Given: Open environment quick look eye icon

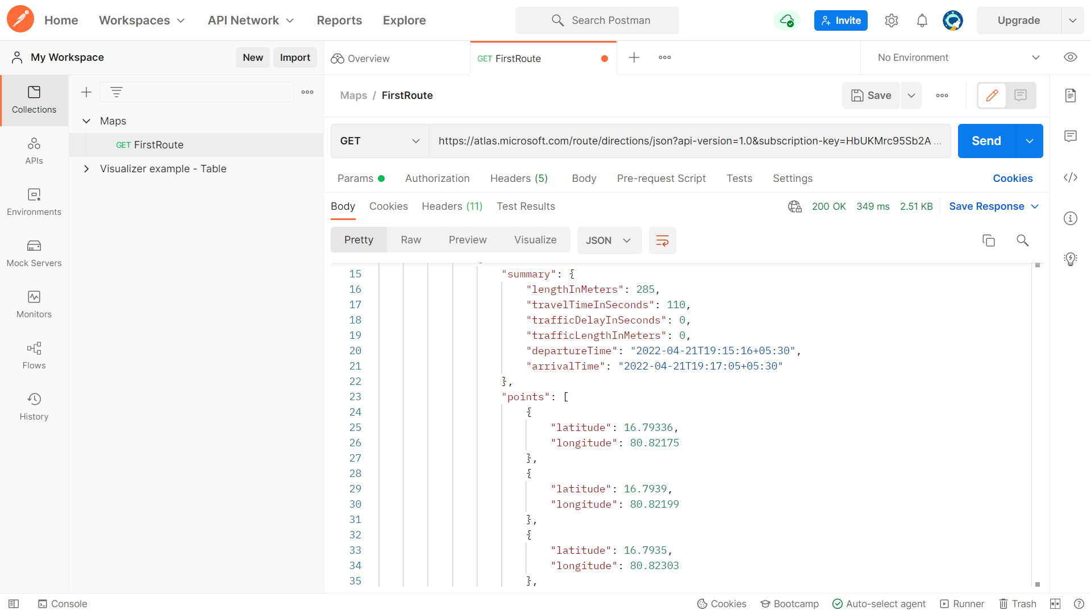Looking at the screenshot, I should [1071, 57].
